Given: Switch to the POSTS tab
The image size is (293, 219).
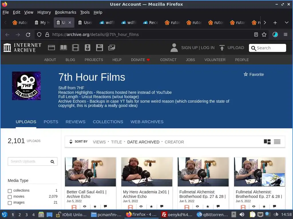Looking at the screenshot, I should [x=51, y=122].
